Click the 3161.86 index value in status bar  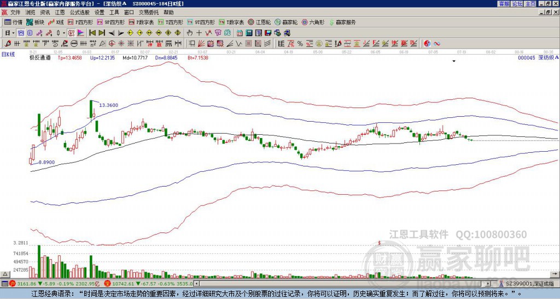point(27,284)
